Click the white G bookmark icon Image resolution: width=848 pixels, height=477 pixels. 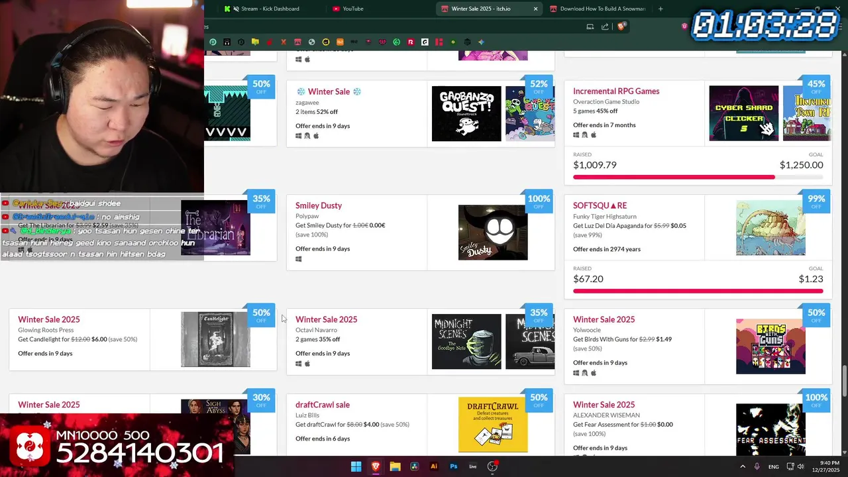click(425, 42)
